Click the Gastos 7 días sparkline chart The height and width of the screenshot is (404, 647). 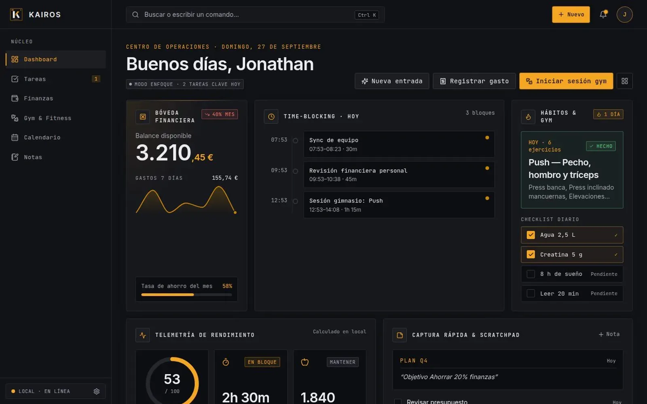186,200
